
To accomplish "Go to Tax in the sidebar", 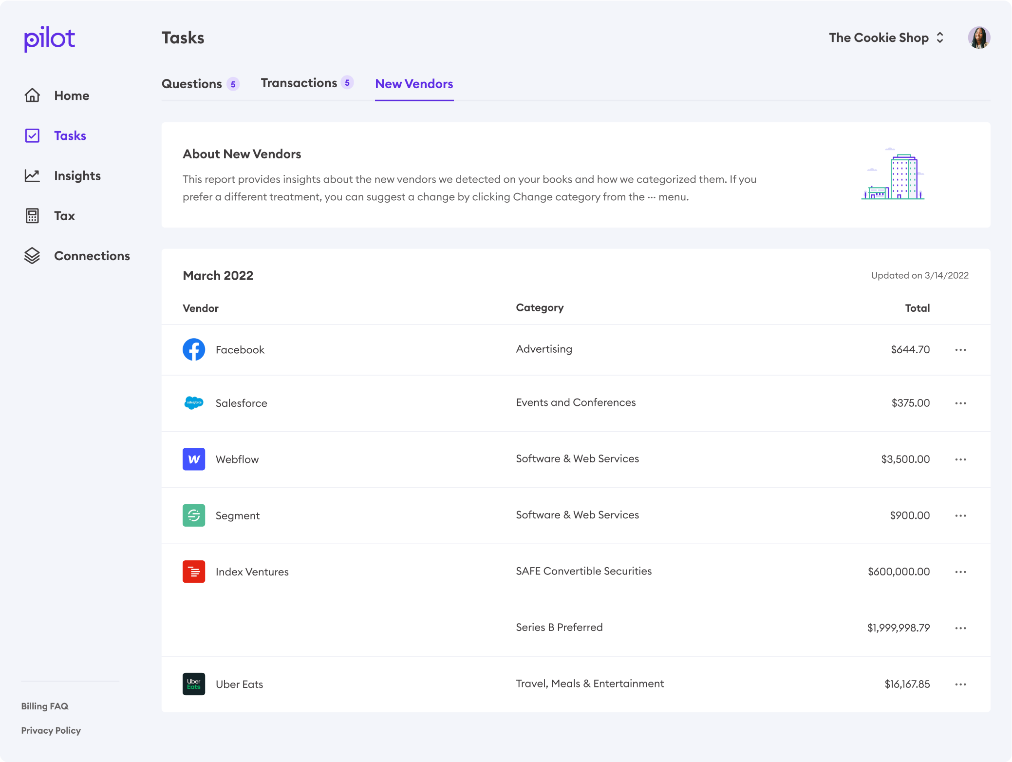I will [64, 216].
